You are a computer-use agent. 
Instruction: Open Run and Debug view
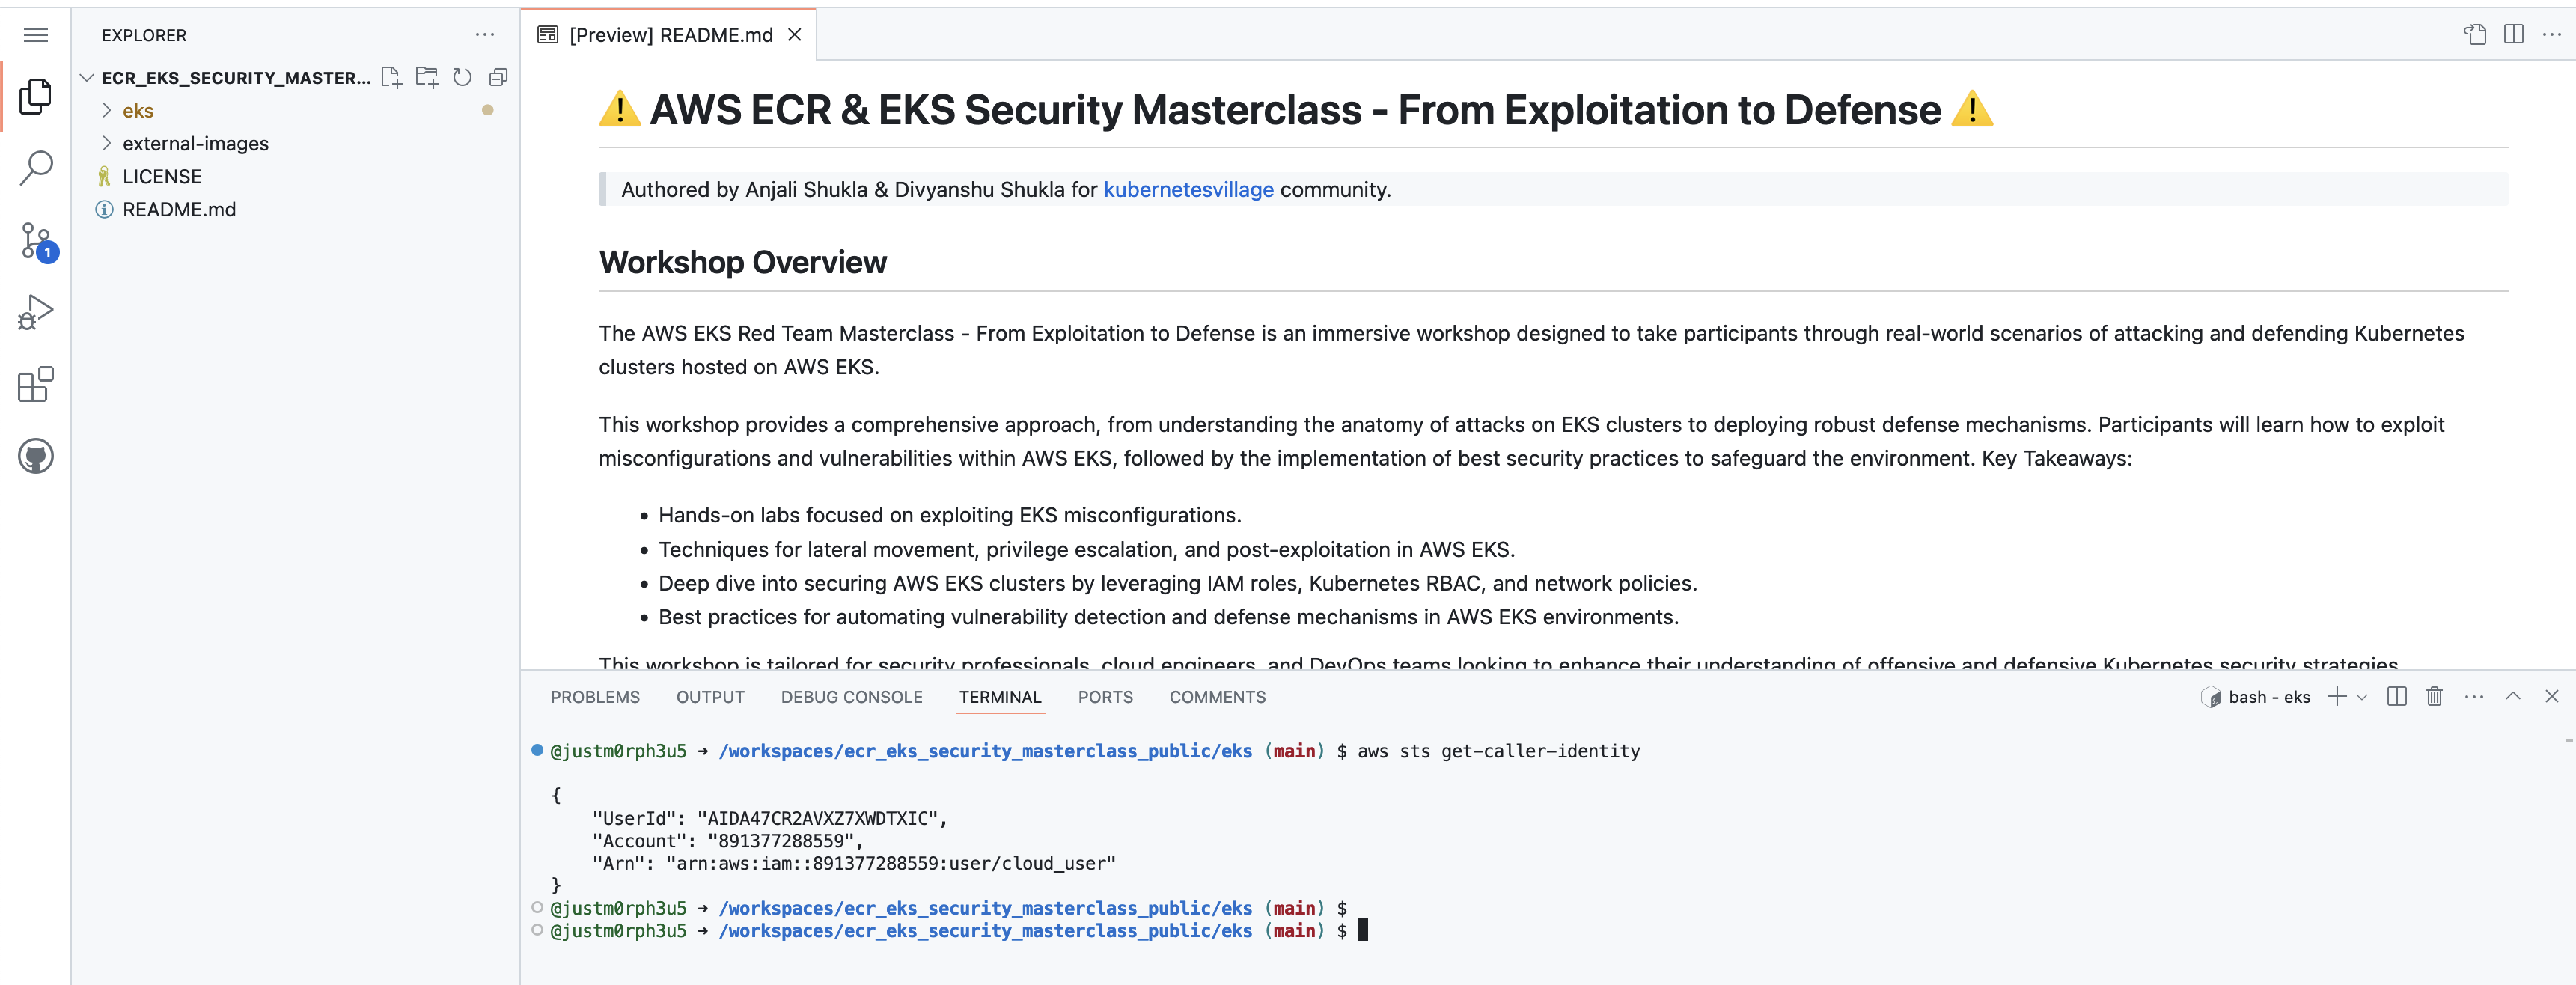(36, 313)
